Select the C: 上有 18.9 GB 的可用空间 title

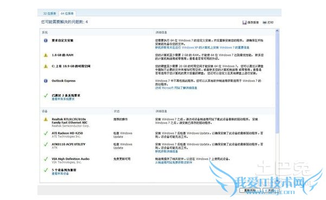pos(71,66)
